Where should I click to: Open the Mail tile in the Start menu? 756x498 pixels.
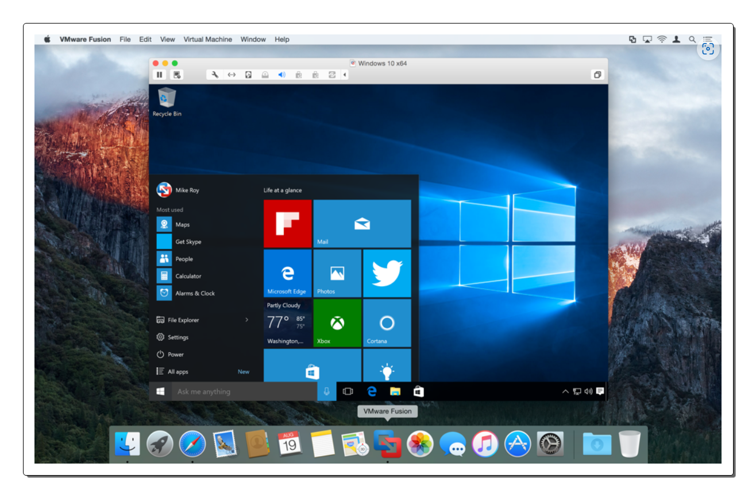(362, 224)
